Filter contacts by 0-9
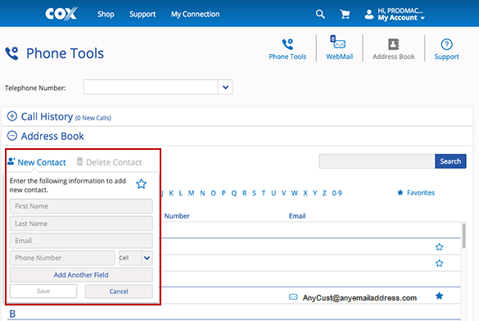 (337, 193)
